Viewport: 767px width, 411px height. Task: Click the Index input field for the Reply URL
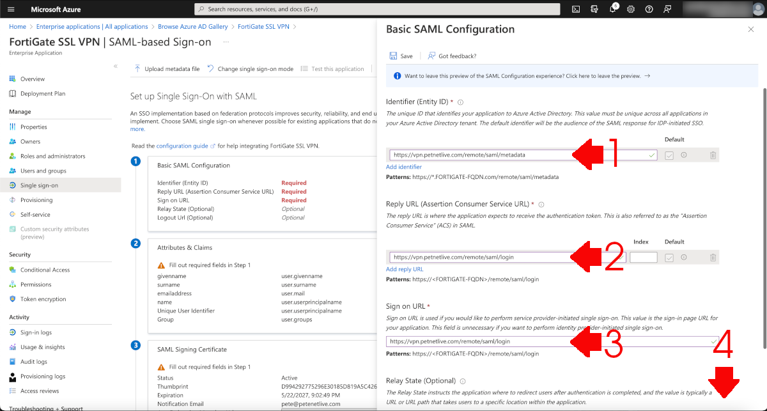click(x=644, y=257)
